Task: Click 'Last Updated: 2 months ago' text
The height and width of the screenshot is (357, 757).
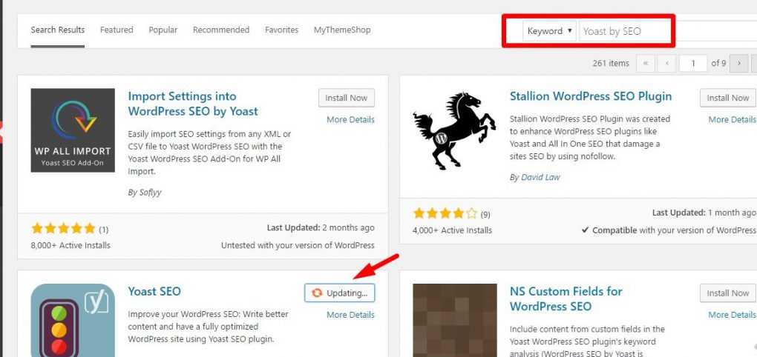Action: pos(321,228)
